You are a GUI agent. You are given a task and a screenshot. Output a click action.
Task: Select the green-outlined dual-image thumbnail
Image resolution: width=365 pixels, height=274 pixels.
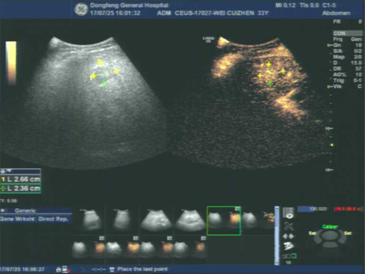pyautogui.click(x=223, y=220)
